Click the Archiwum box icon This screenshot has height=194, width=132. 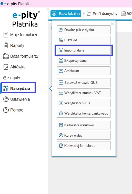(x=61, y=71)
